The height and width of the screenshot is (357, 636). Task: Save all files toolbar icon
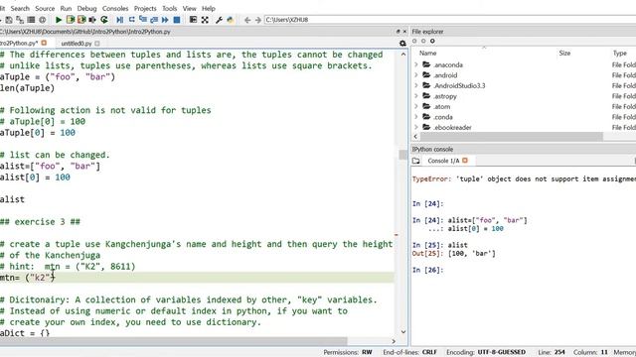click(20, 20)
